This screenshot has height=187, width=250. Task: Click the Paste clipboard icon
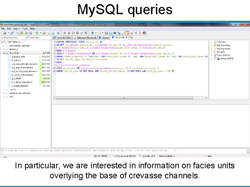click(22, 33)
